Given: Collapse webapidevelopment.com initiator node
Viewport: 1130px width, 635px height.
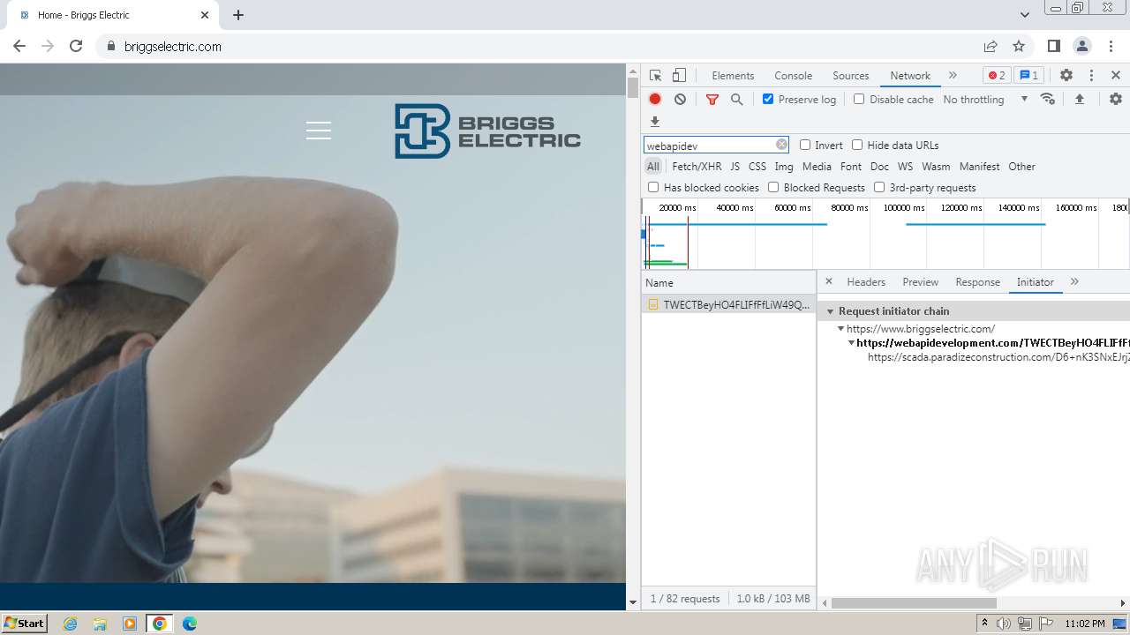Looking at the screenshot, I should click(851, 343).
